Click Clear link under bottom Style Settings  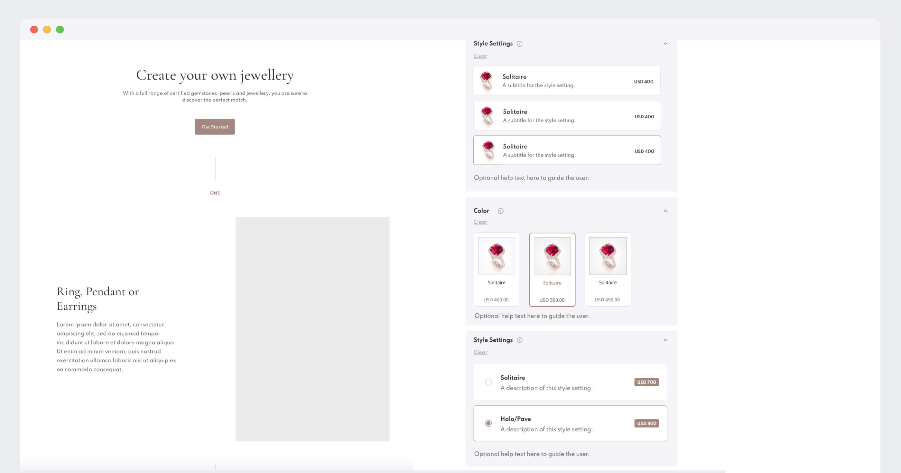coord(480,352)
